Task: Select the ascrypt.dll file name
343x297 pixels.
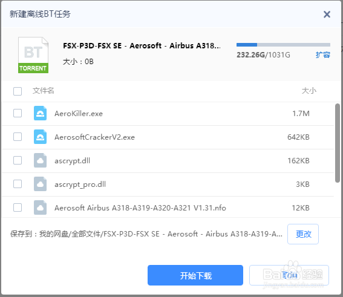Action: 72,161
